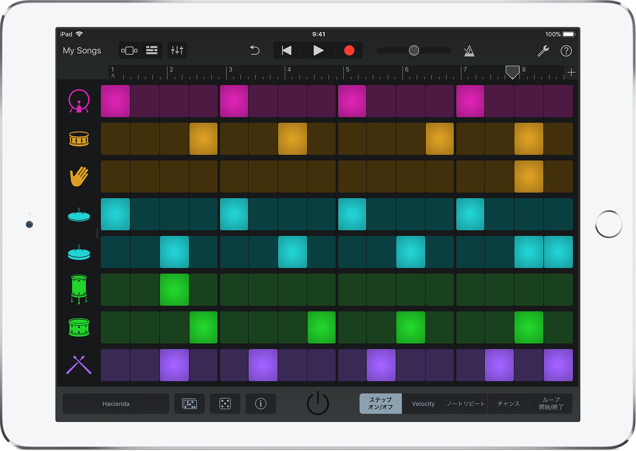Start recording with the red record button
Image resolution: width=636 pixels, height=451 pixels.
[x=349, y=50]
